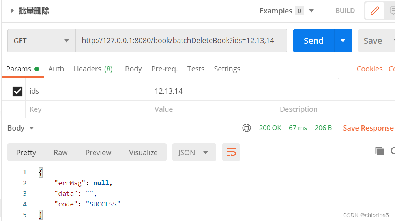Click the 206 B response size

click(323, 128)
